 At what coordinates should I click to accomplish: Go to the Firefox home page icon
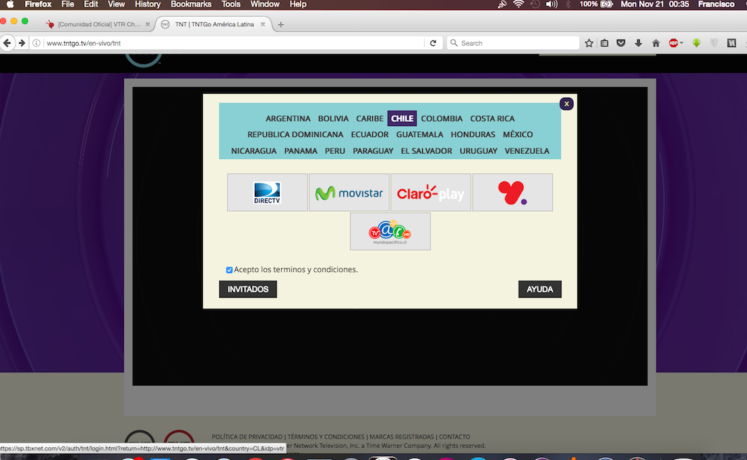coord(655,43)
